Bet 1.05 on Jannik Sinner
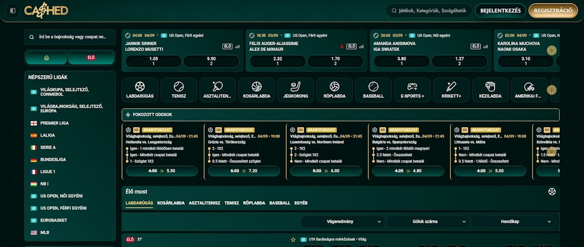584x247 pixels. 154,61
